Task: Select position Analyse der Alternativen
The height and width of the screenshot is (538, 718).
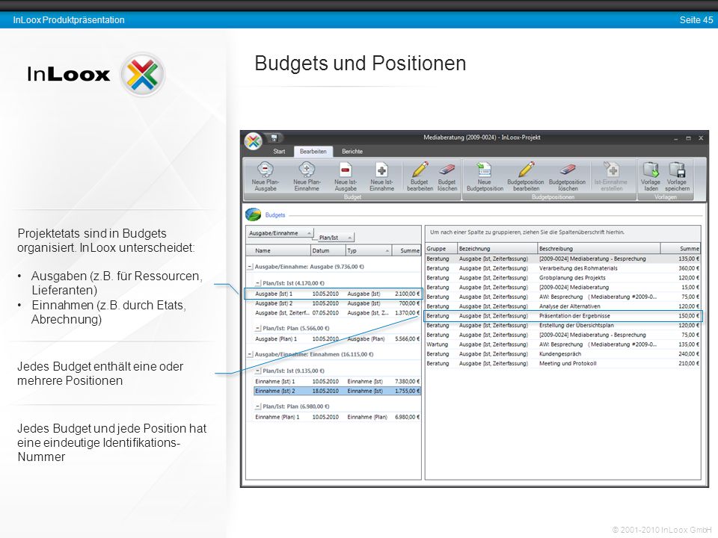Action: pyautogui.click(x=562, y=306)
